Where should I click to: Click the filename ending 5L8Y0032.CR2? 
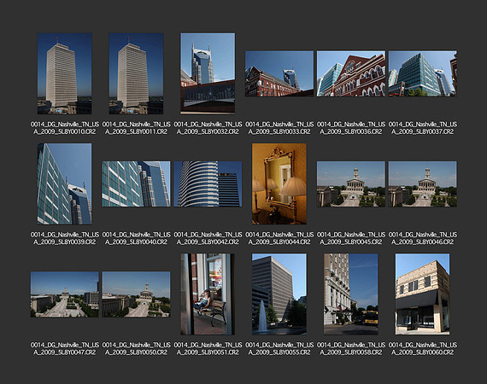pos(208,128)
